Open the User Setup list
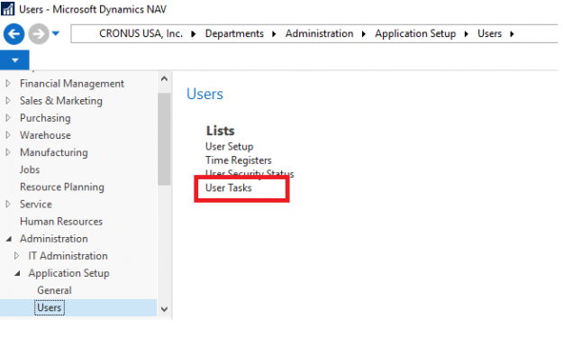Screen dimensions: 563x356 pyautogui.click(x=229, y=147)
